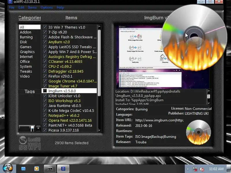Click the items list scrollbar thumb
The image size is (231, 173).
[99, 63]
